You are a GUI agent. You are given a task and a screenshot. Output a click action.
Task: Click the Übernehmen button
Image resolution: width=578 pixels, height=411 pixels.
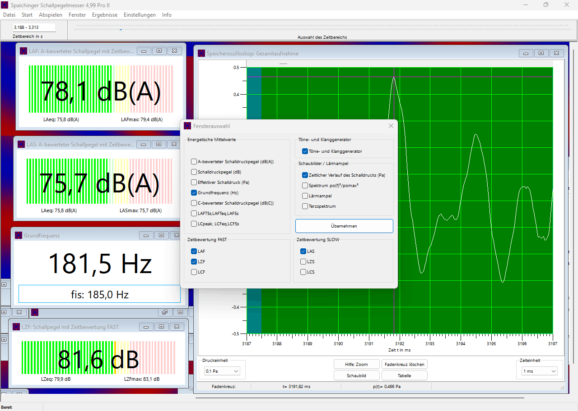point(344,226)
